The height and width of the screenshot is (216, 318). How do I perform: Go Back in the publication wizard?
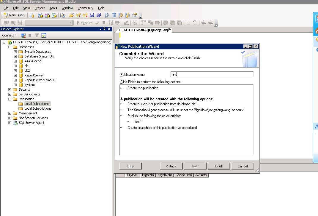click(x=171, y=166)
